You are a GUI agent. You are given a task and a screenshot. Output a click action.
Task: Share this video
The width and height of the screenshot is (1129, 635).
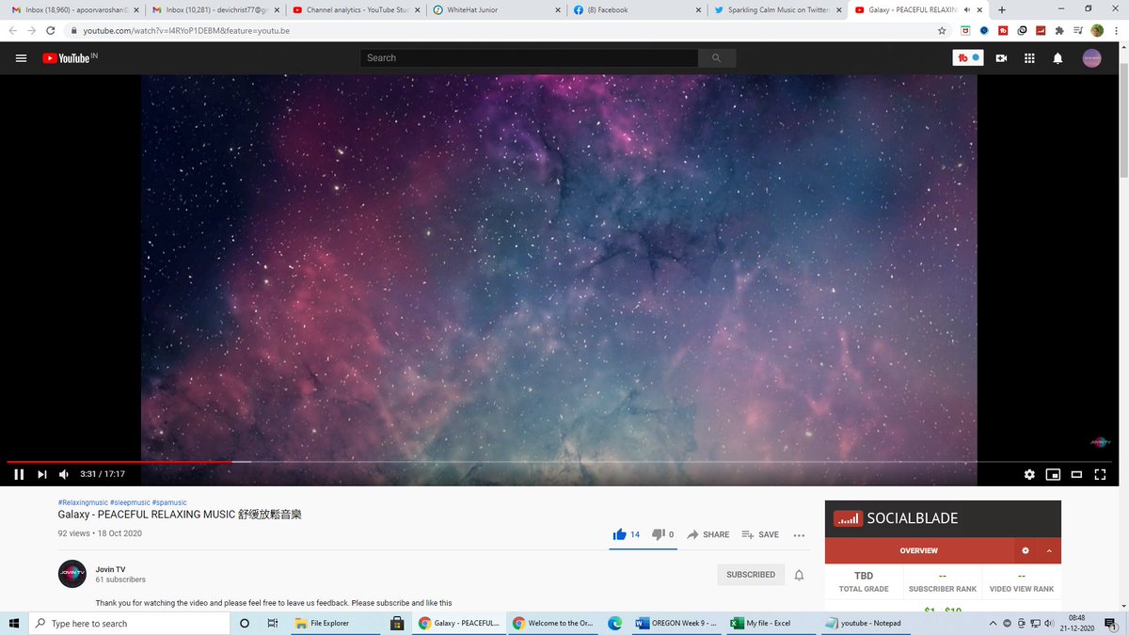coord(708,534)
